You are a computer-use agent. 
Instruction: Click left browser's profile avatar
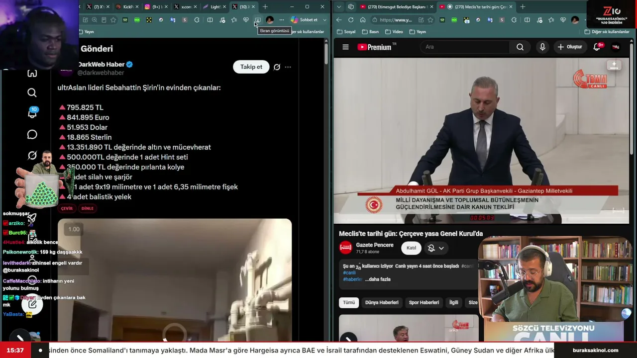tap(270, 20)
